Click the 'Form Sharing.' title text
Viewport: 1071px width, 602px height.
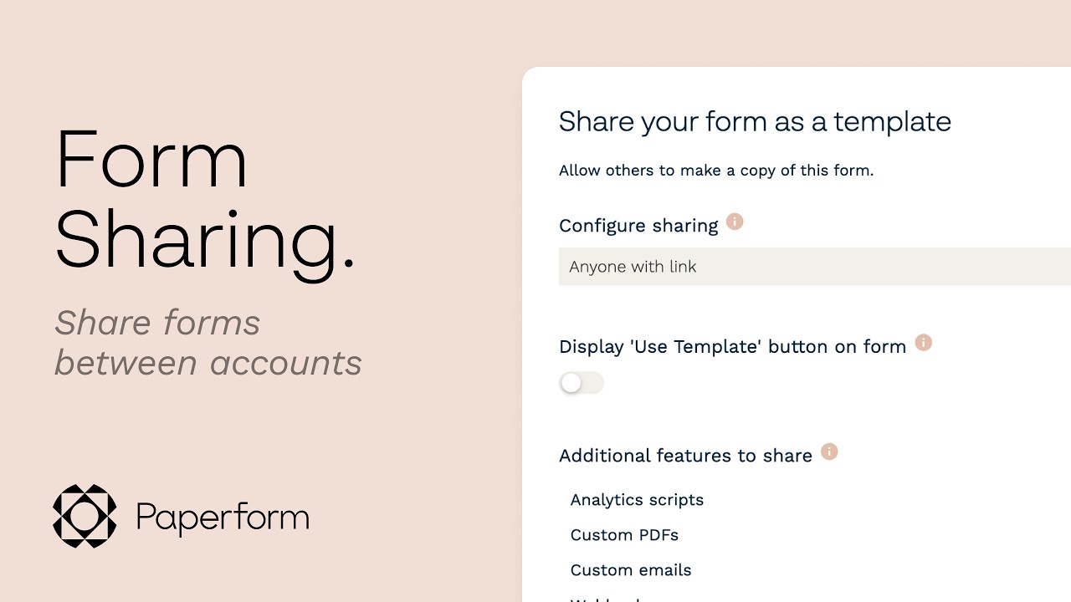tap(205, 200)
